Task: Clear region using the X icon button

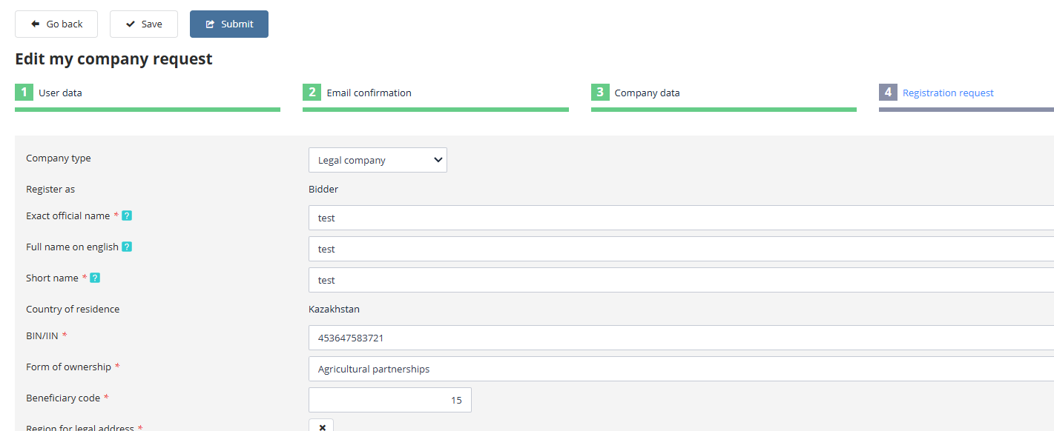Action: [x=321, y=427]
